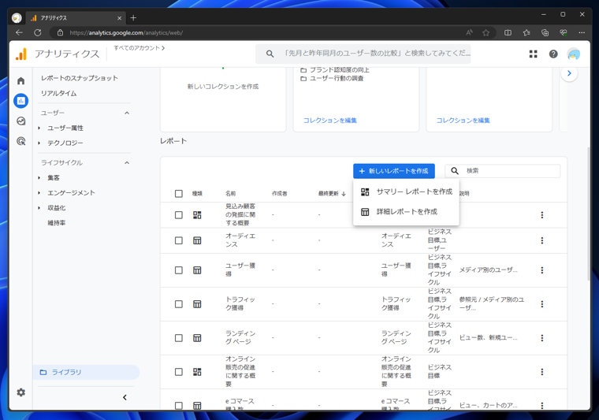The image size is (599, 420).
Task: Open 維持率 in sidebar
Action: click(x=57, y=222)
